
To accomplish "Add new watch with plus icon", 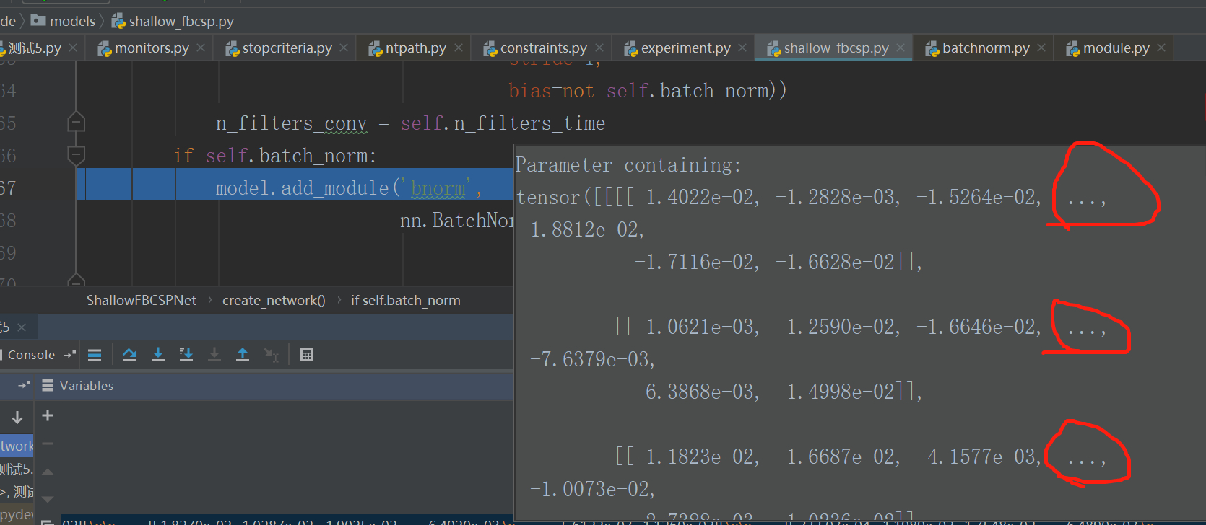I will 48,415.
